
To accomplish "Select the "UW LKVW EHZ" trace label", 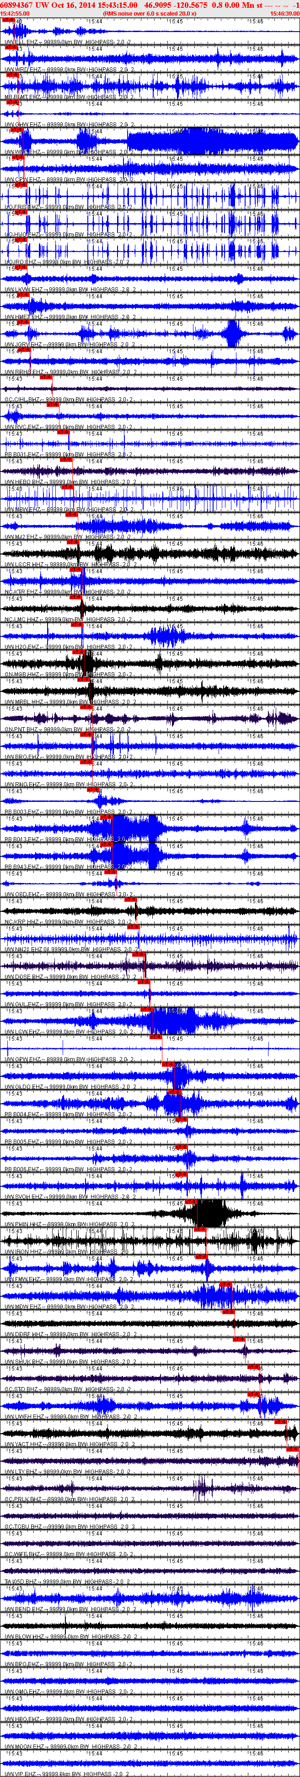I will 70,290.
